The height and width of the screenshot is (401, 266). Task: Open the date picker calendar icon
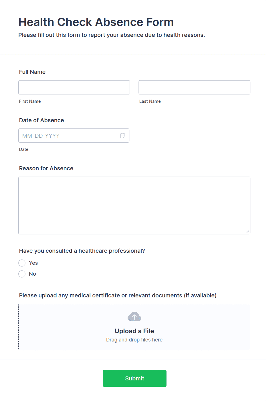123,135
